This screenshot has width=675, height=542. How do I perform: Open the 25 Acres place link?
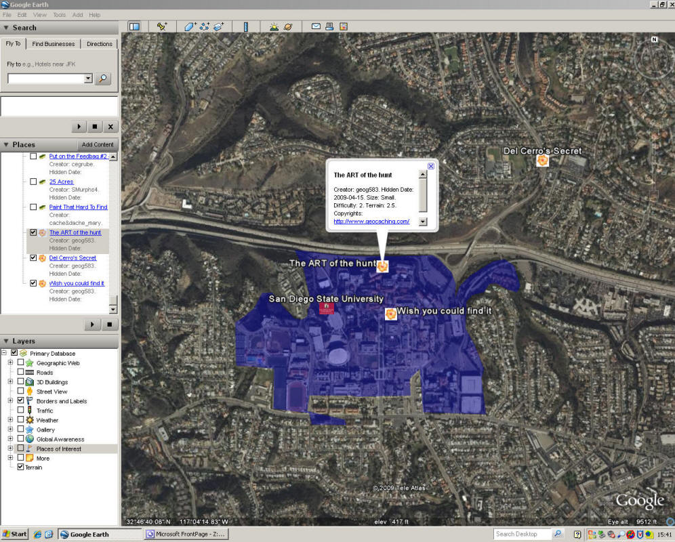point(61,182)
